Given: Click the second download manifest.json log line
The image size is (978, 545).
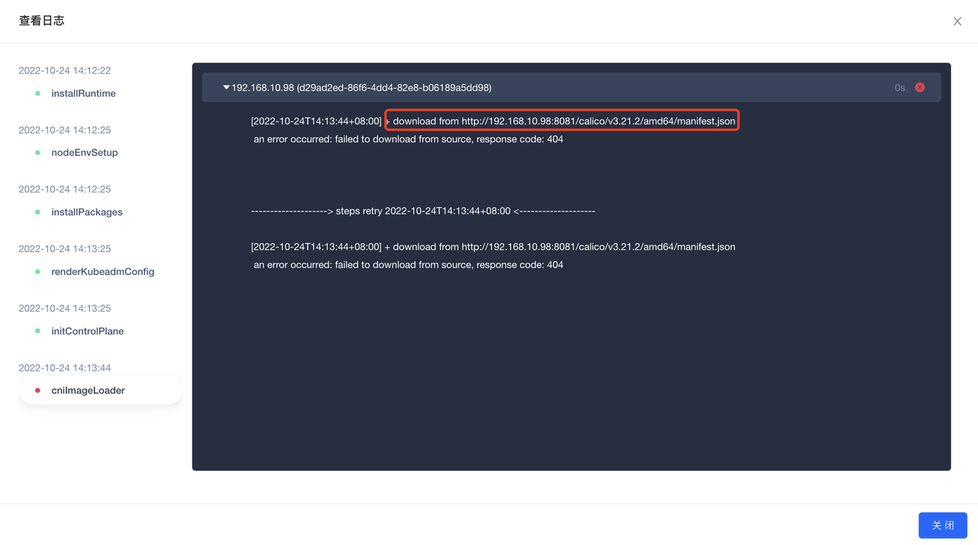Looking at the screenshot, I should click(493, 247).
